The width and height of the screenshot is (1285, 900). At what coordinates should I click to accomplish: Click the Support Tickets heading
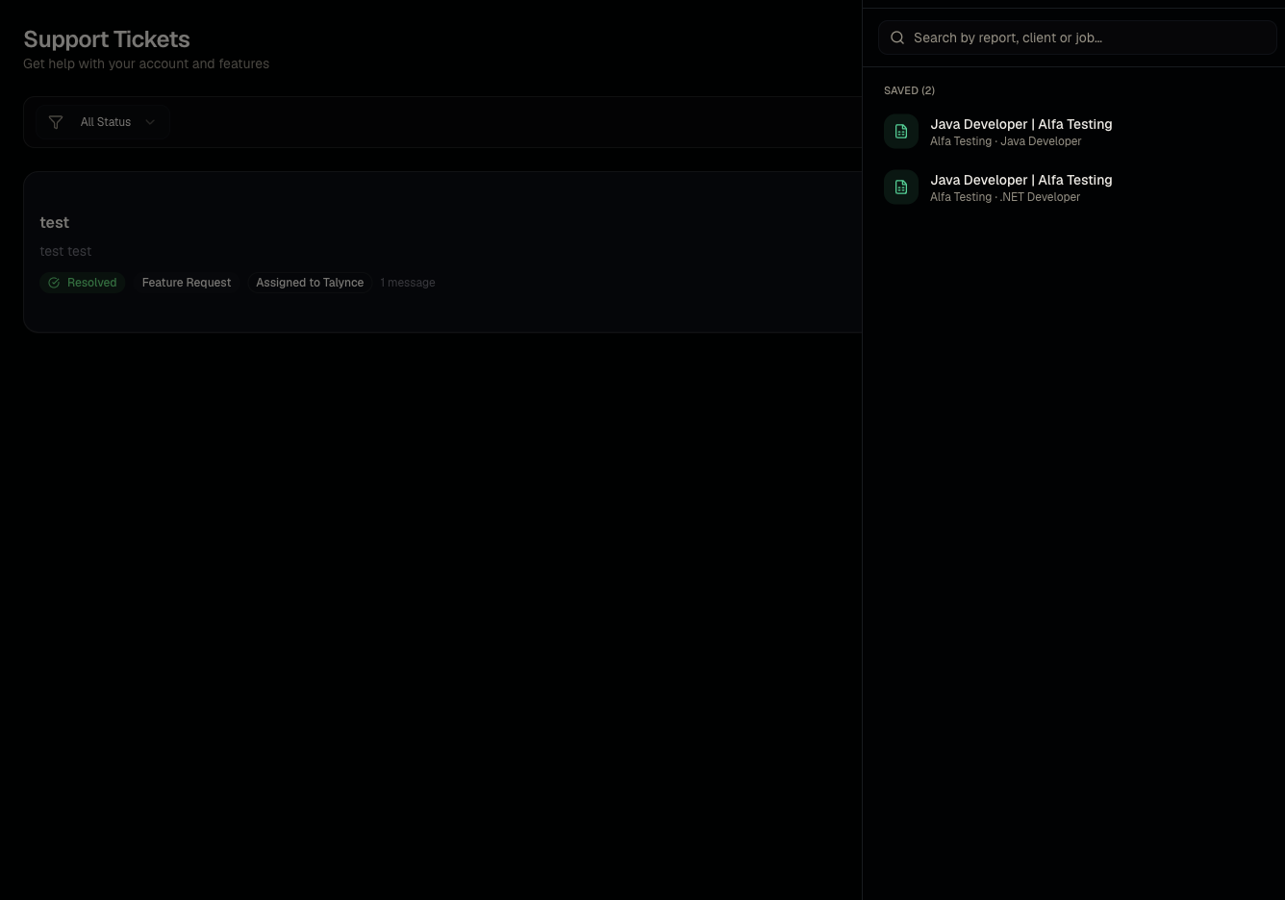tap(107, 39)
